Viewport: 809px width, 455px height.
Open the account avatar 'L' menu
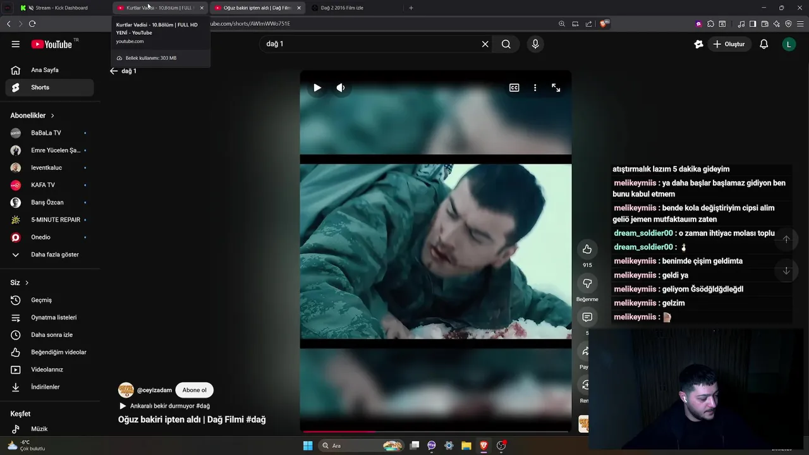pyautogui.click(x=789, y=44)
